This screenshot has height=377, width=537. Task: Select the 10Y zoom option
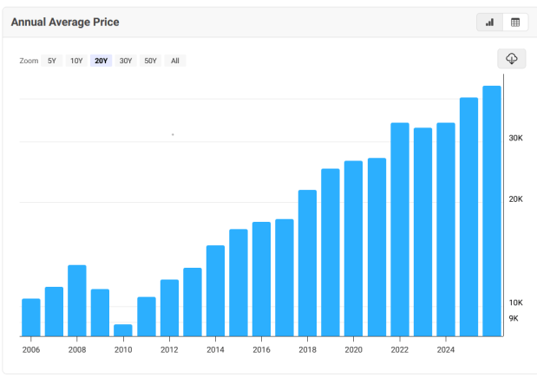pos(76,61)
